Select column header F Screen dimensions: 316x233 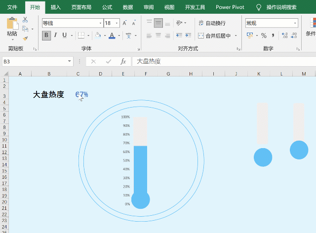pyautogui.click(x=146, y=74)
